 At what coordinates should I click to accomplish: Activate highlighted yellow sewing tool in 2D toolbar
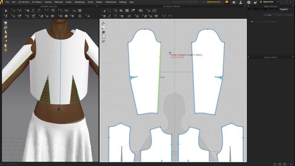[109, 16]
